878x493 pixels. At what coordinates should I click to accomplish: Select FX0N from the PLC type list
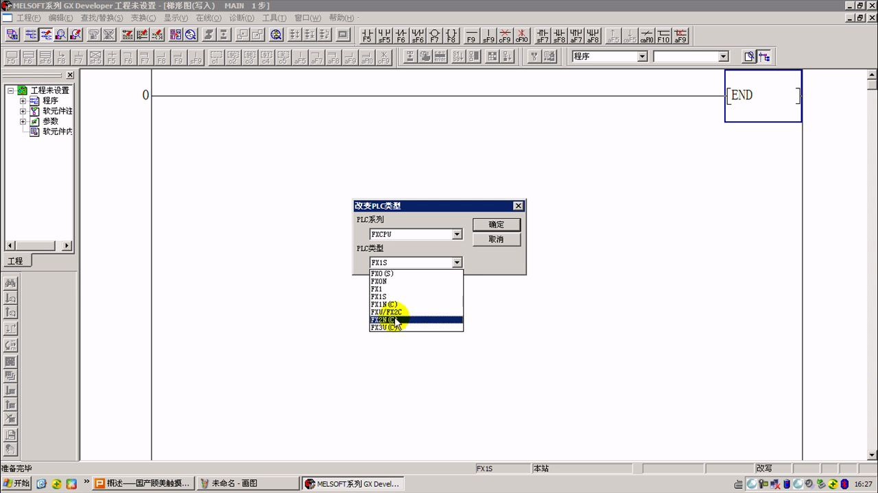(x=416, y=281)
